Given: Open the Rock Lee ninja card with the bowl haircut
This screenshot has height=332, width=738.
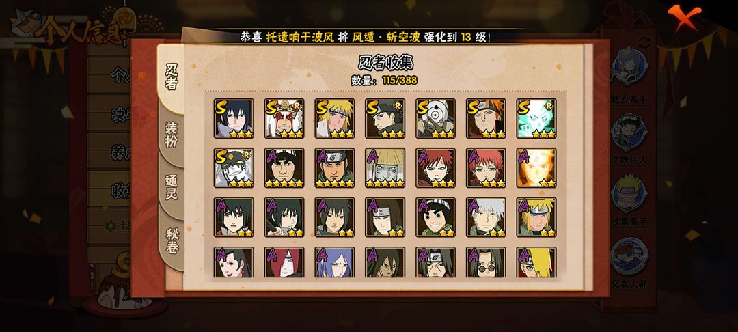Looking at the screenshot, I should (435, 217).
